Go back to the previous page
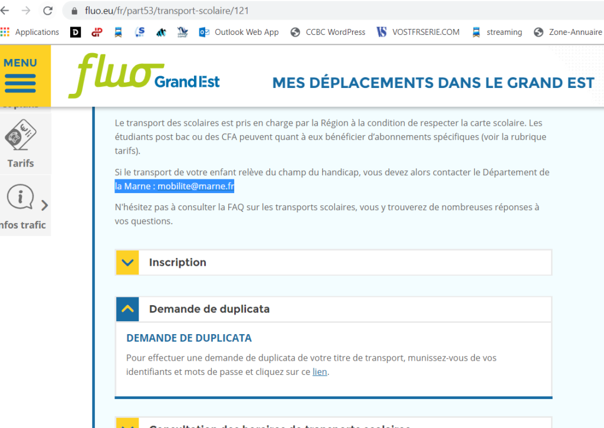604x428 pixels. (x=5, y=11)
